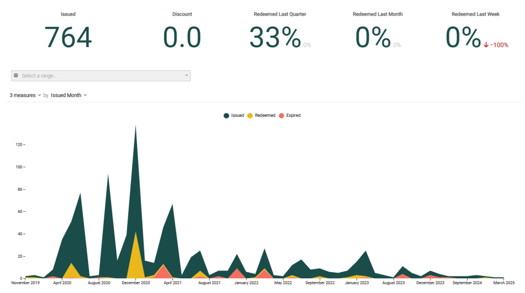The height and width of the screenshot is (293, 525).
Task: Toggle the Issued series legend label
Action: (237, 115)
